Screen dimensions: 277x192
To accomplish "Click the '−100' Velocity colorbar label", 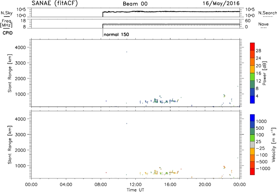I will coord(261,155).
